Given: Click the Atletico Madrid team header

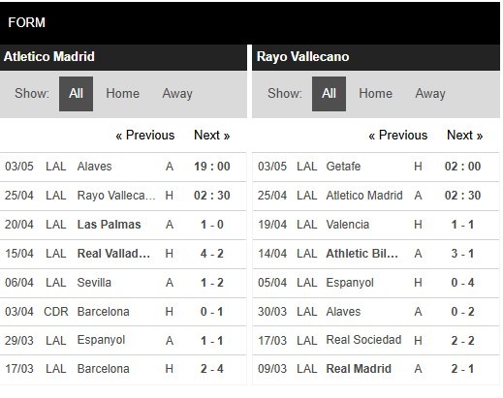Looking at the screenshot, I should (x=123, y=57).
